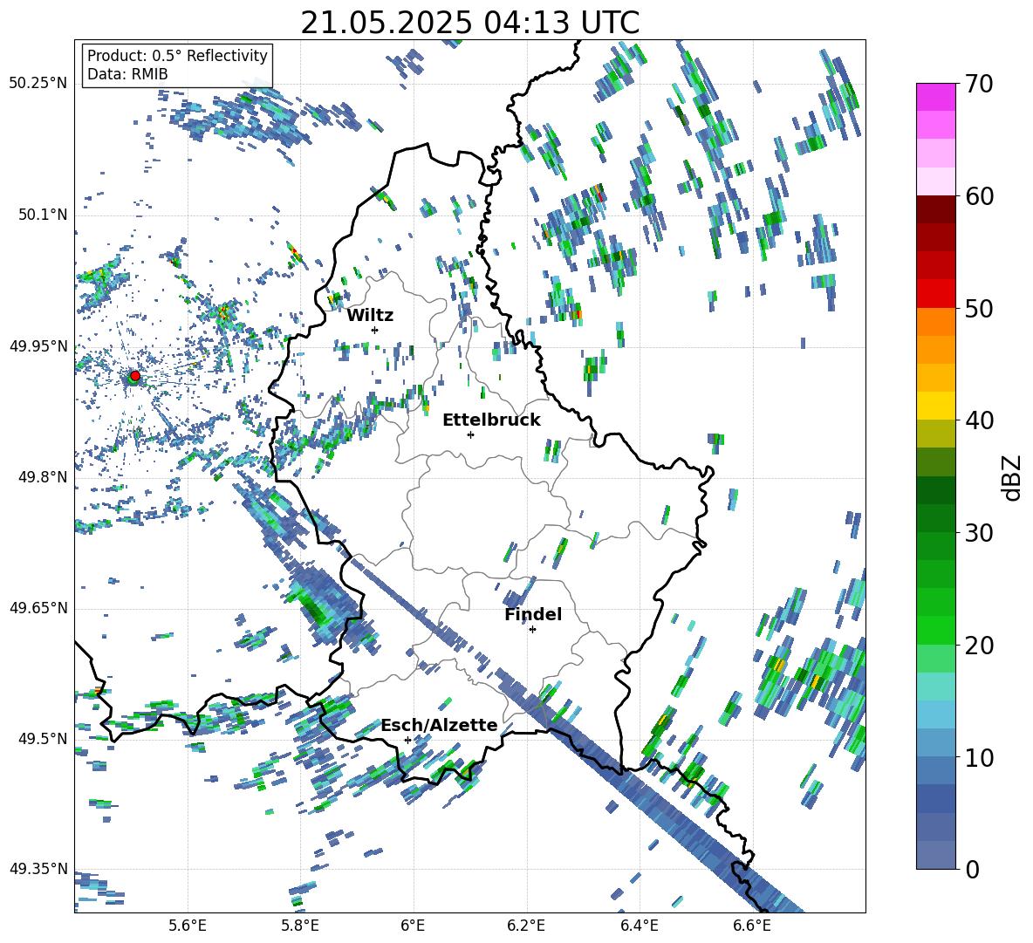Screen dimensions: 1033x943
Task: Click the latitude label 49.65°N
Action: click(x=38, y=608)
